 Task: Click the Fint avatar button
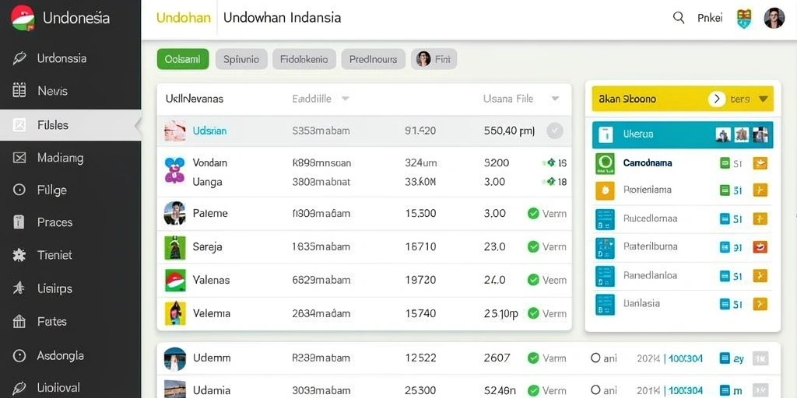tap(434, 59)
